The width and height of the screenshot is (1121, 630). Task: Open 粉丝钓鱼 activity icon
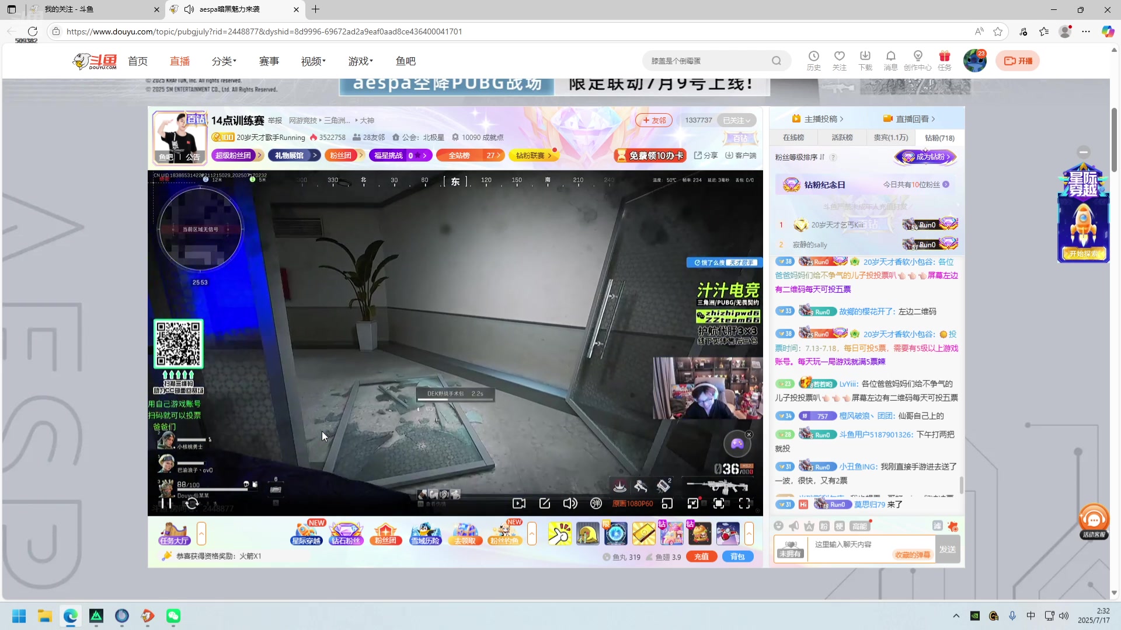(x=504, y=533)
